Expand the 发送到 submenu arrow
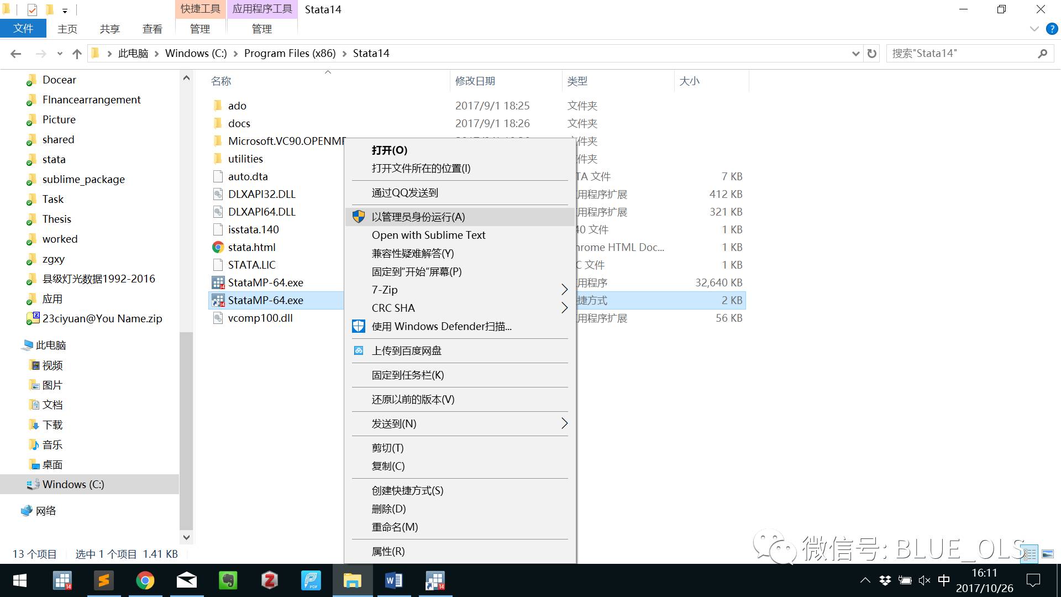 tap(565, 423)
